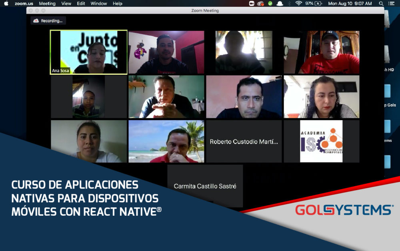Open the Bluetooth menu bar icon
Viewport: 400px width, 251px height.
click(x=289, y=3)
